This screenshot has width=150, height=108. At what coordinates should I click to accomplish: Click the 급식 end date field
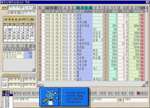click(30, 80)
